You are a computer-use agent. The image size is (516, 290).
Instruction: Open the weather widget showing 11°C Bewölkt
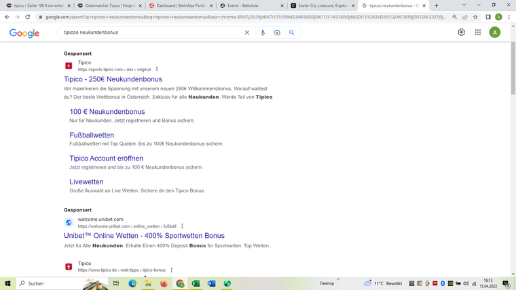[383, 283]
